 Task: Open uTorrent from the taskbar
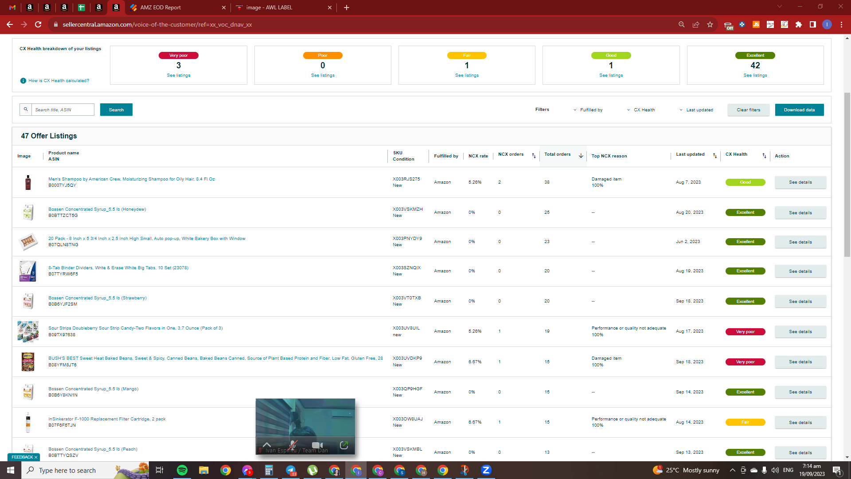(x=312, y=470)
